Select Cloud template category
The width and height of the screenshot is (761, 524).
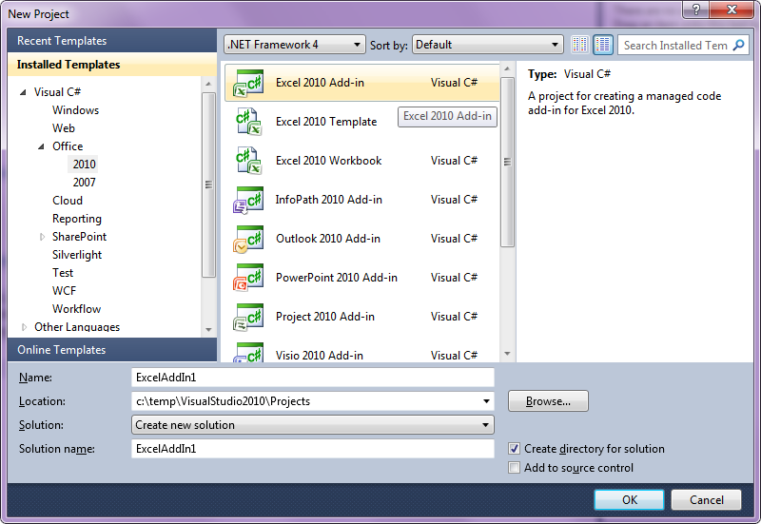[x=68, y=201]
